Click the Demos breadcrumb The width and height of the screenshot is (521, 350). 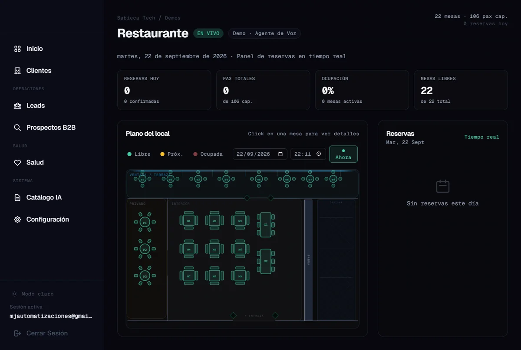tap(173, 18)
